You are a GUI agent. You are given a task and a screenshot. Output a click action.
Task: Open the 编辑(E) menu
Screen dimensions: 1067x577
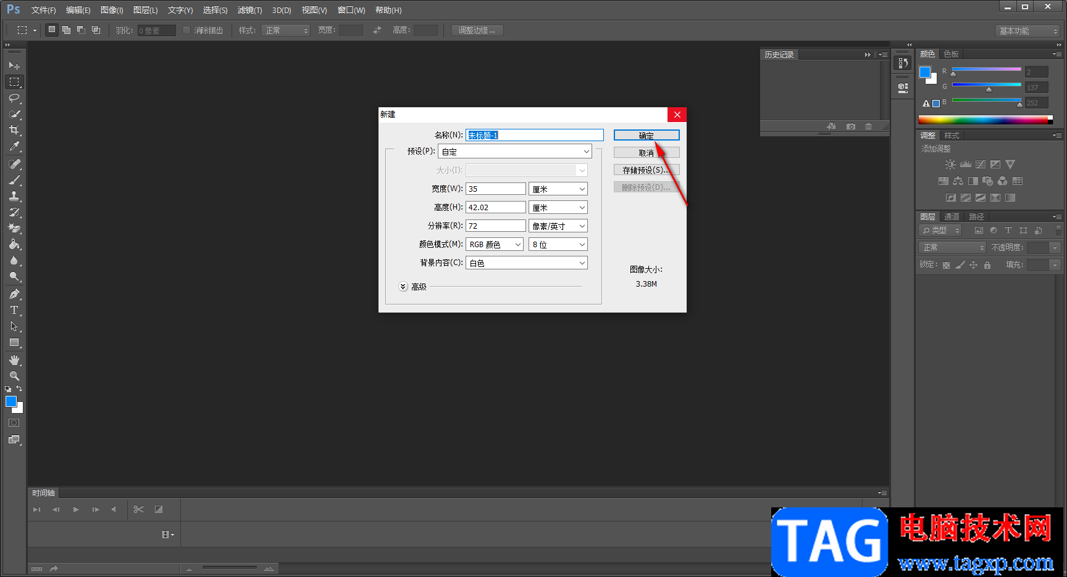click(78, 10)
